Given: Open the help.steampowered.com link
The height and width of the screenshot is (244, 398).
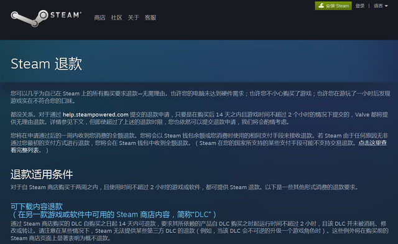Looking at the screenshot, I should [95, 115].
